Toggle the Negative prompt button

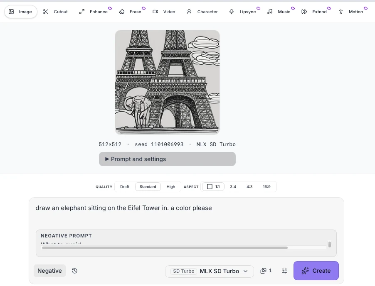[49, 271]
